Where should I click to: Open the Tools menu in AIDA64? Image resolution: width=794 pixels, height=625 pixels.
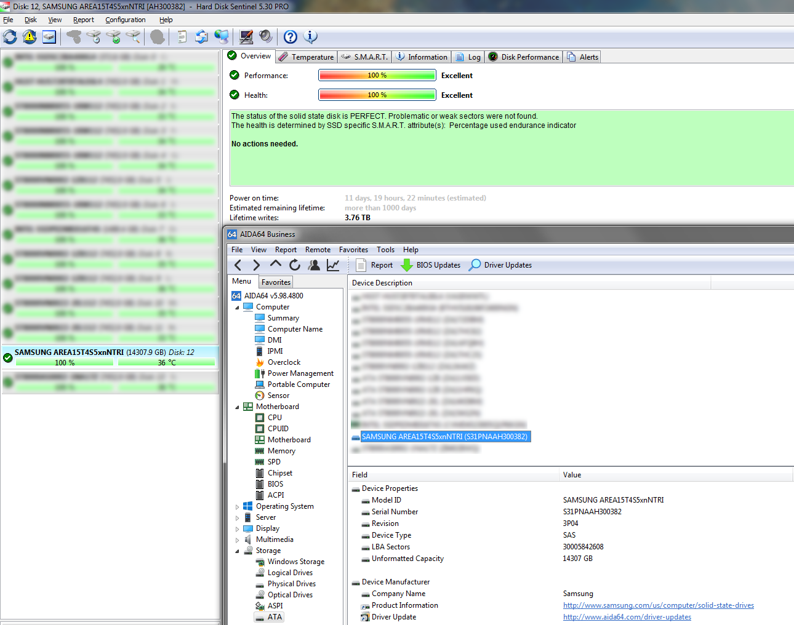386,250
